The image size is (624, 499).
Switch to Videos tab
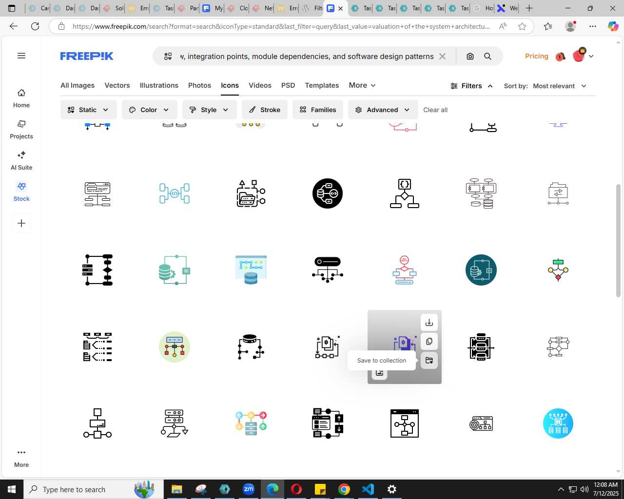pos(260,85)
